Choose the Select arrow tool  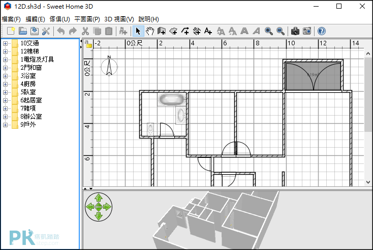(138, 31)
